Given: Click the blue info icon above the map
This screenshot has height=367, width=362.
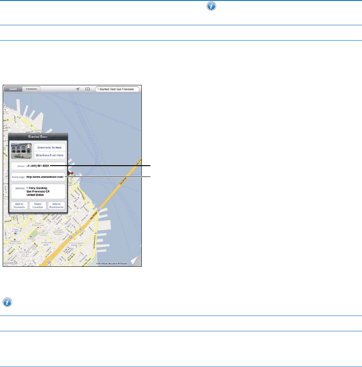Looking at the screenshot, I should pyautogui.click(x=211, y=6).
